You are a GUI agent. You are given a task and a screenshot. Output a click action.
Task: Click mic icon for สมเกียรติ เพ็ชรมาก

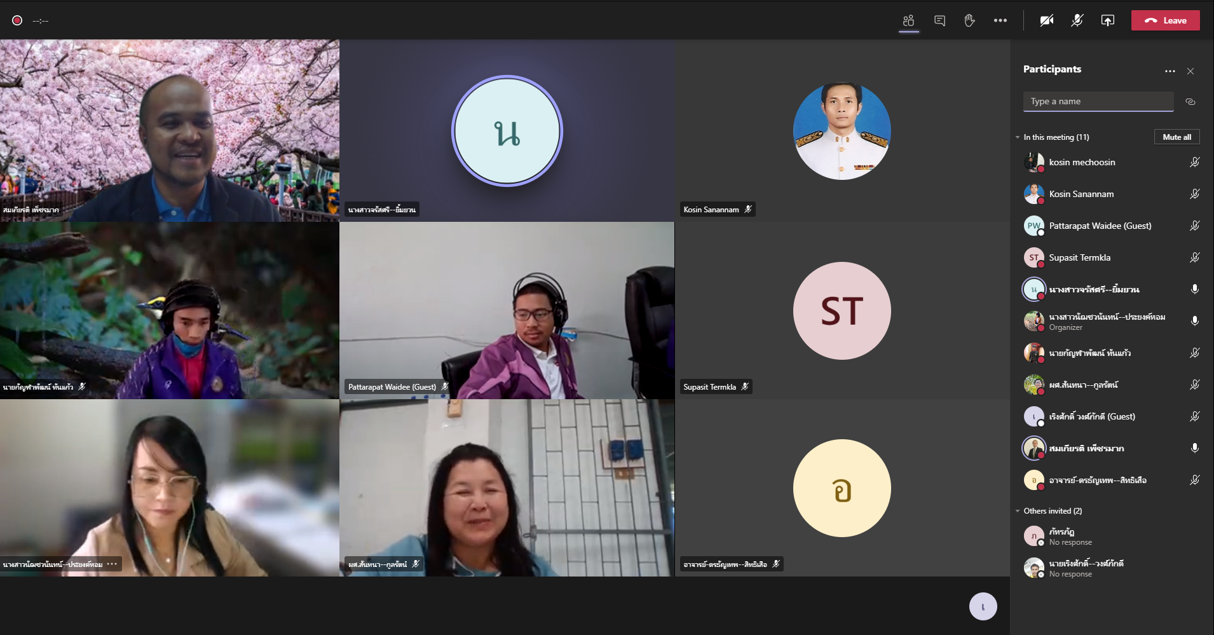[1194, 448]
